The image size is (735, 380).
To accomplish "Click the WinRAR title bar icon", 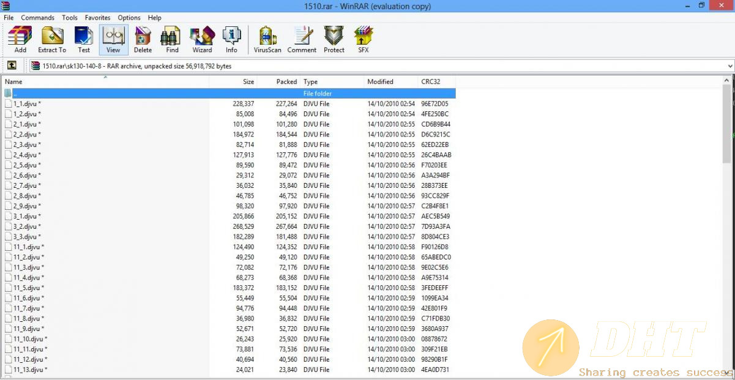I will click(x=6, y=6).
